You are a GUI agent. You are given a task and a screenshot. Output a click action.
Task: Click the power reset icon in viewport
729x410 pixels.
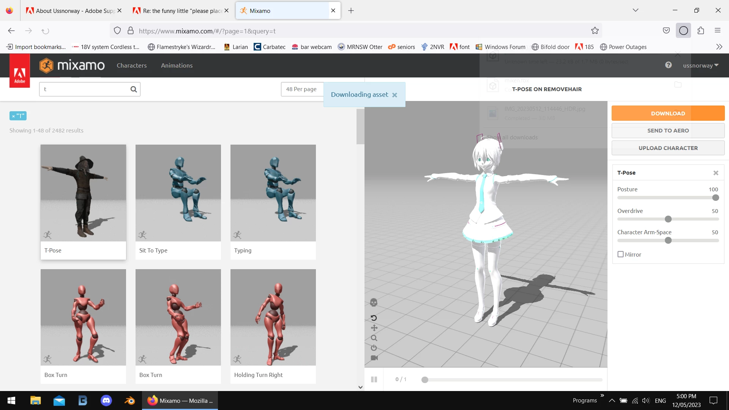click(x=374, y=348)
